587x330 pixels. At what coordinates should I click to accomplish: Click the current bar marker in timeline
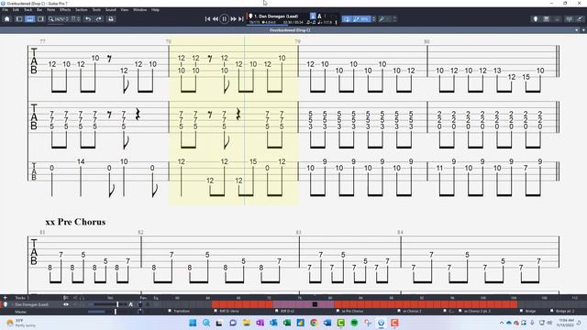coord(315,304)
